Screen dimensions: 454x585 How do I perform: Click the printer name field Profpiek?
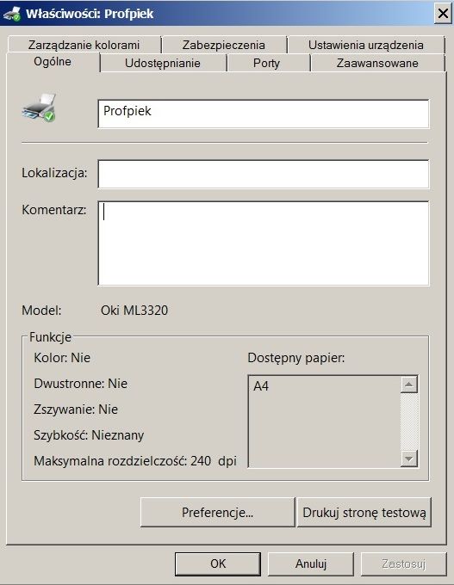tap(264, 114)
